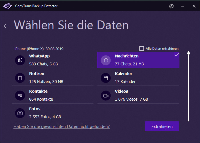Screen dimensions: 200x143
Task: Click the CopyTrans Backup Extractor window title
Action: click(36, 6)
